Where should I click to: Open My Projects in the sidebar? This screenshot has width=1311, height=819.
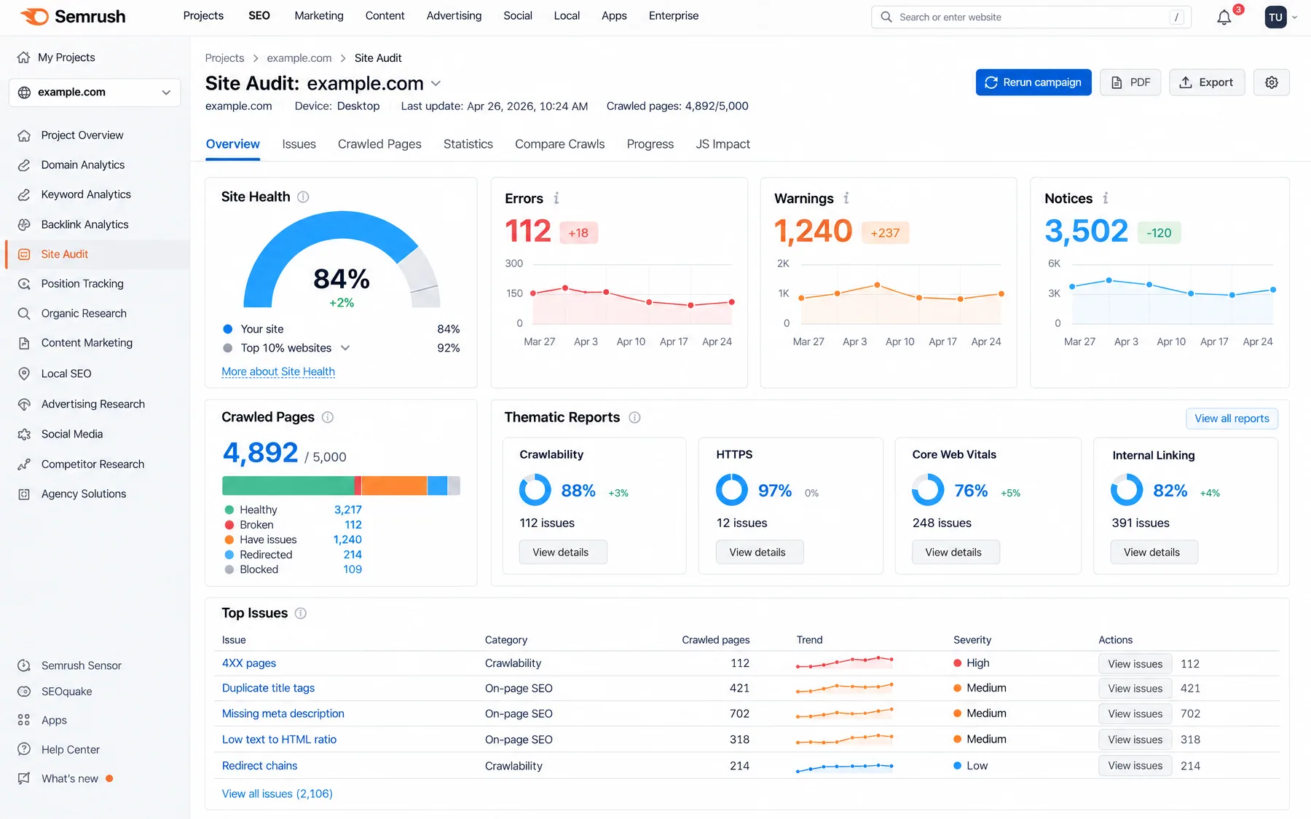[66, 58]
